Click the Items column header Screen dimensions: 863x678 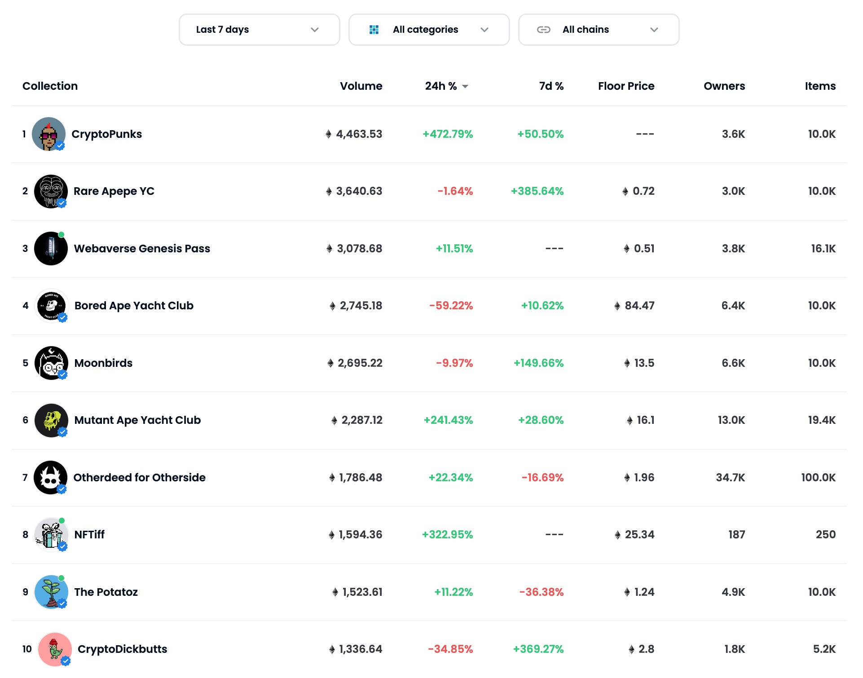point(820,86)
